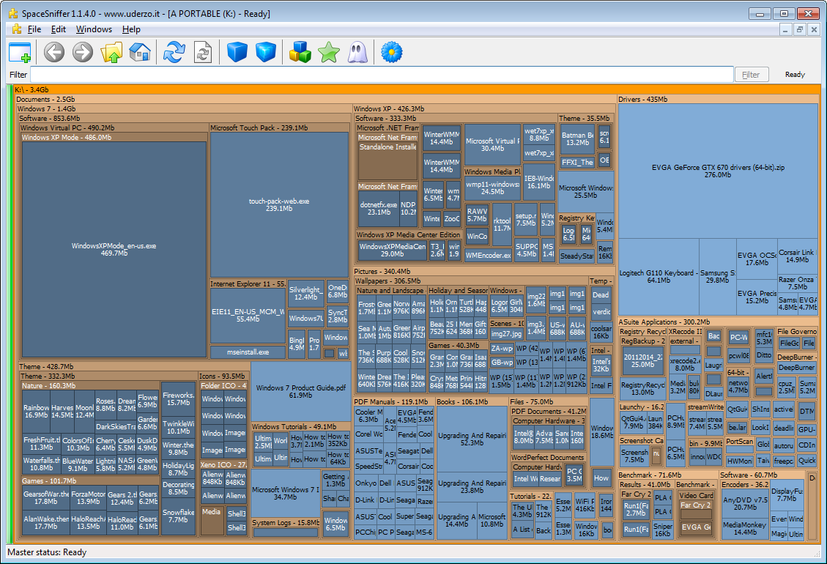Select the EVGA GeForce GTX 670 drivers block
The height and width of the screenshot is (564, 827).
pyautogui.click(x=717, y=170)
